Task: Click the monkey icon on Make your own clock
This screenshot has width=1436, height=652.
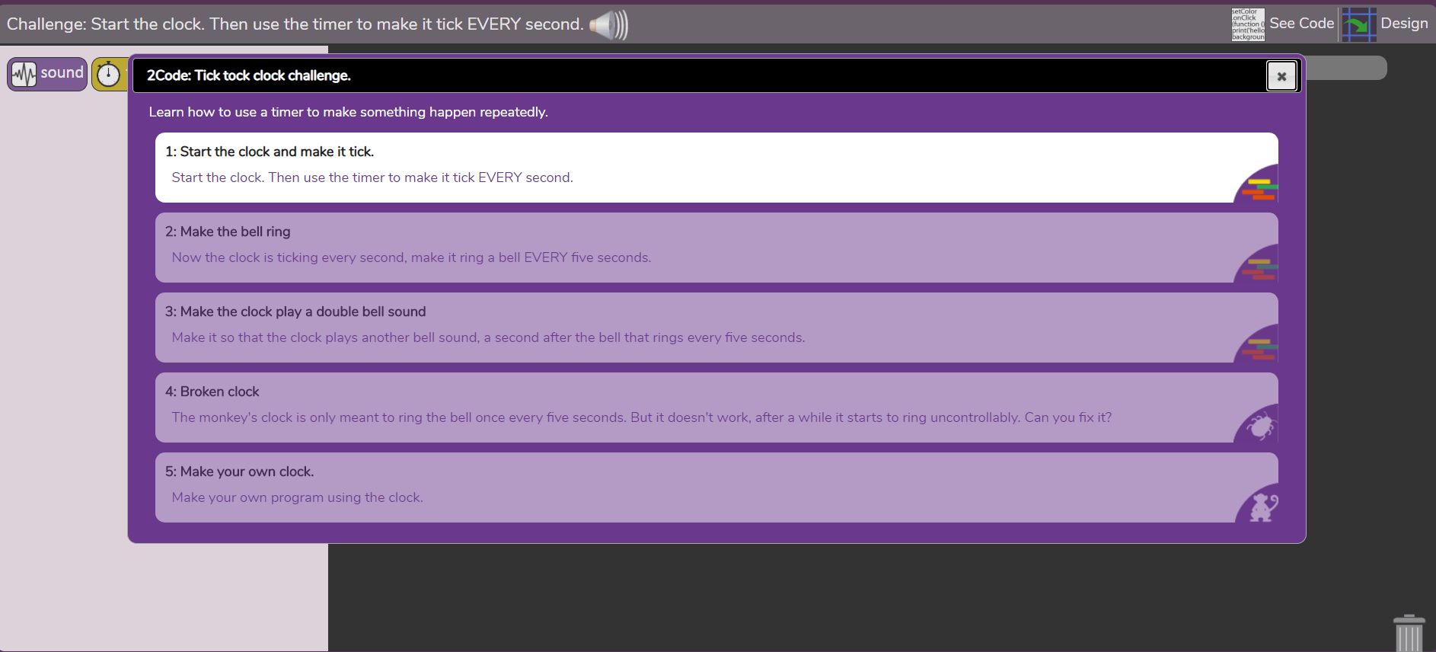Action: (x=1263, y=507)
